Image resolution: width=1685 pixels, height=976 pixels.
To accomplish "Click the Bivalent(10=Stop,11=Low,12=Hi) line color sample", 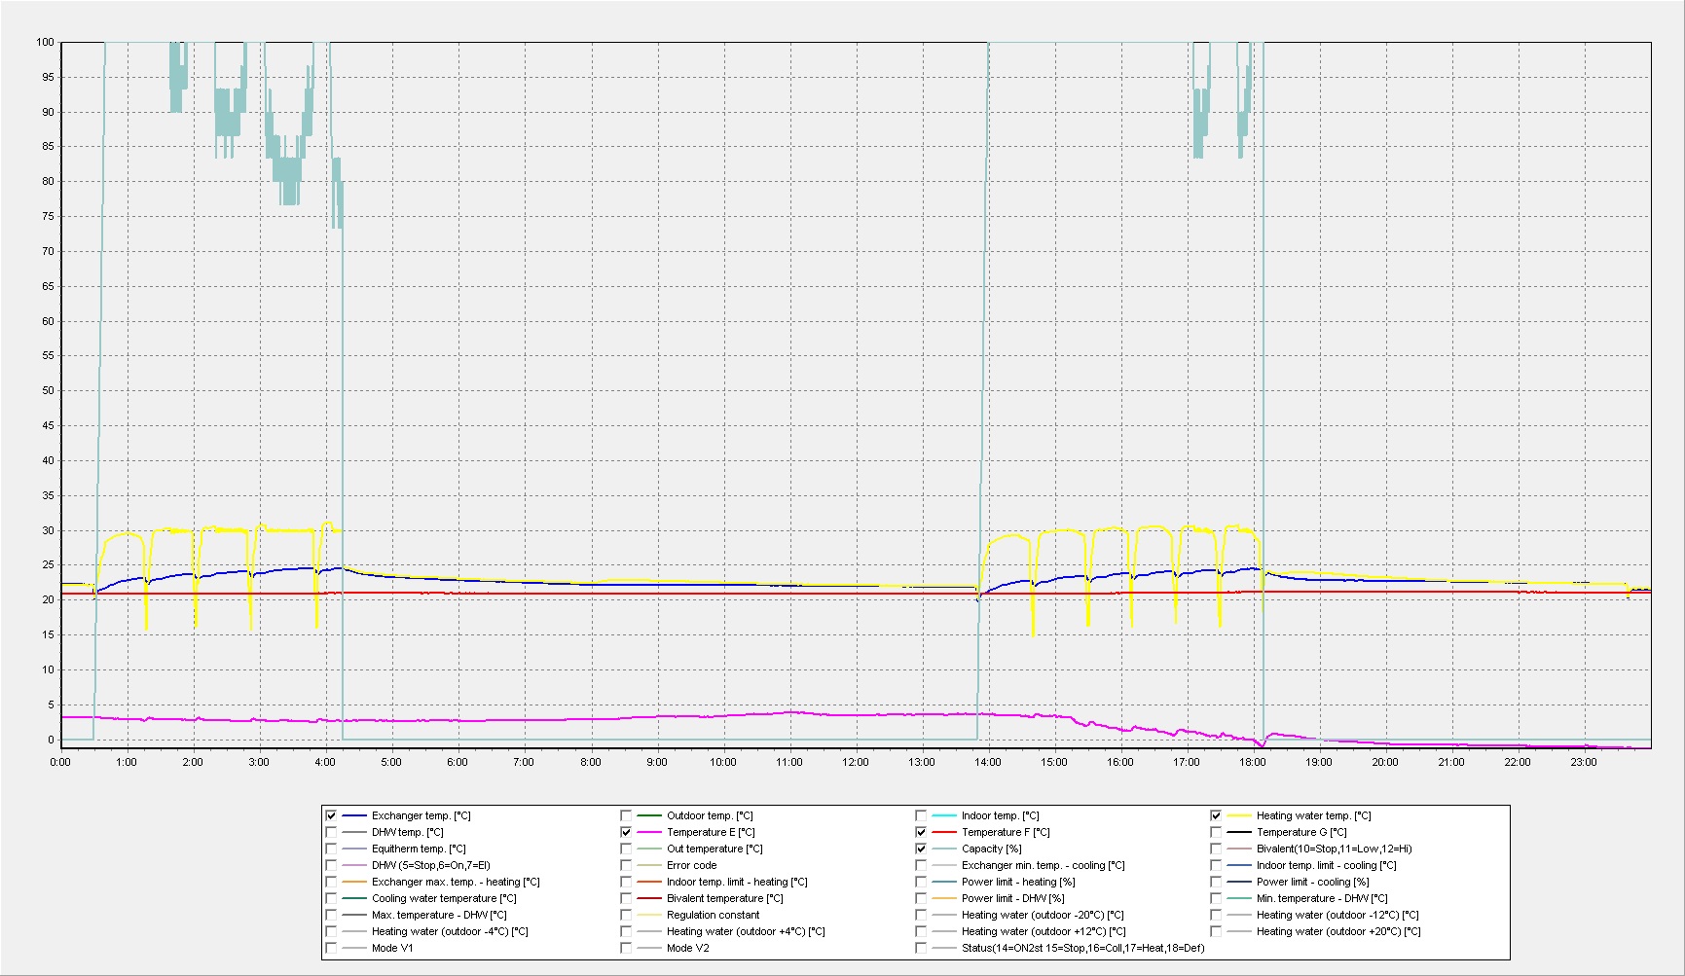I will point(1238,849).
